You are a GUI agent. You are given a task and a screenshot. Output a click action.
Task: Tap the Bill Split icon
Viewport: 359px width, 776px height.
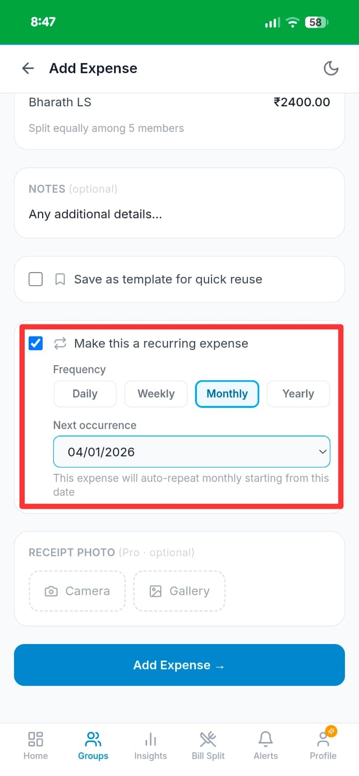tap(208, 745)
